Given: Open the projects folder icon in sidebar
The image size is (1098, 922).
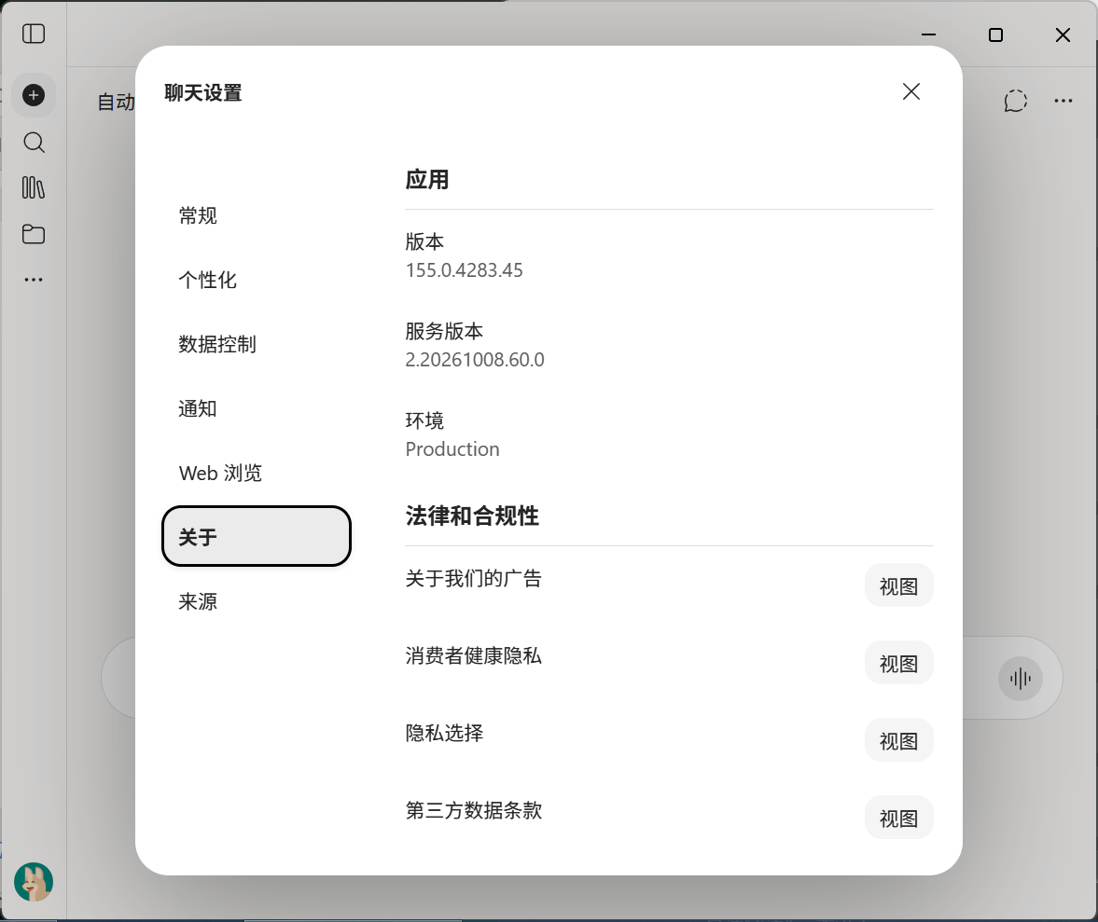Looking at the screenshot, I should pyautogui.click(x=34, y=234).
